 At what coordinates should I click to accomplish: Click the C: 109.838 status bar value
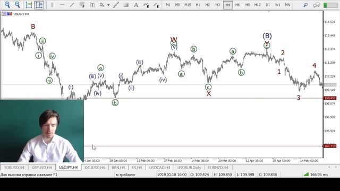268,175
